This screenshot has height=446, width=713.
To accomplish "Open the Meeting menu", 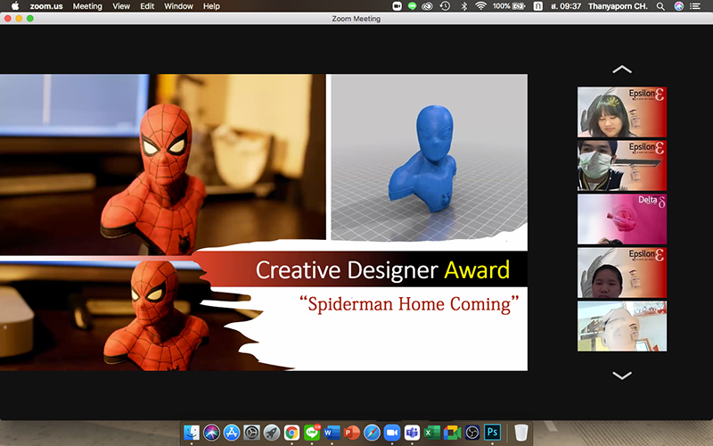I will coord(87,6).
